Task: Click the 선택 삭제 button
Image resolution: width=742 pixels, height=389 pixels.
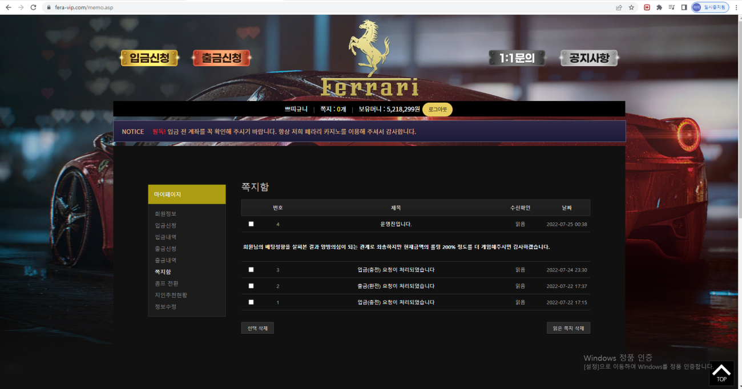Action: [257, 328]
